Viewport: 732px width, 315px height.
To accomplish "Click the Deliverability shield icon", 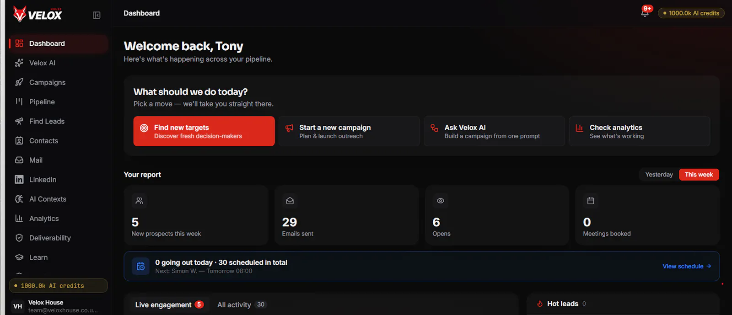I will 19,238.
